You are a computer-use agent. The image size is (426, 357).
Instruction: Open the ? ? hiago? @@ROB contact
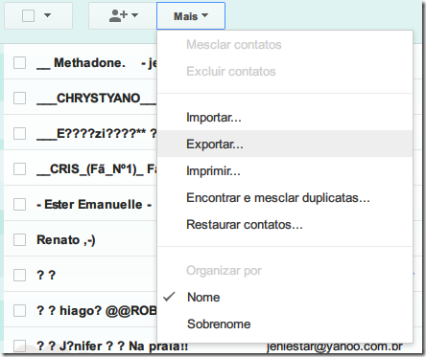click(97, 311)
